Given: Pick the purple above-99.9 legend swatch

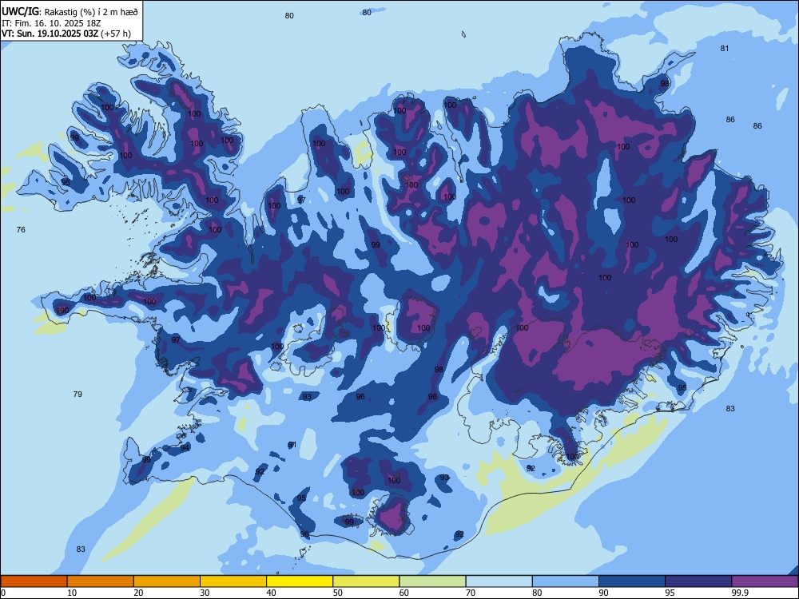Looking at the screenshot, I should pyautogui.click(x=765, y=581).
